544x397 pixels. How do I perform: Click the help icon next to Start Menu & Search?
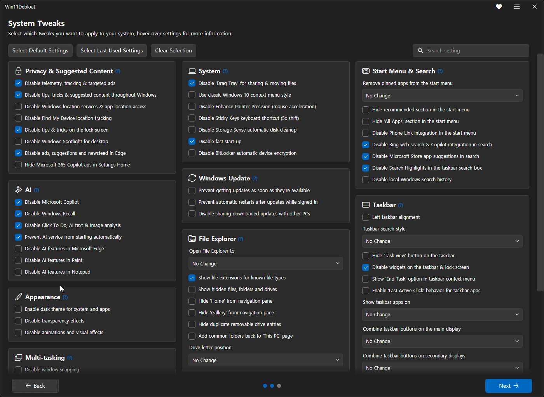(x=440, y=71)
